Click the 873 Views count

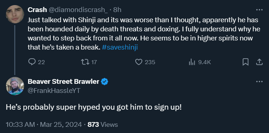tap(102, 125)
